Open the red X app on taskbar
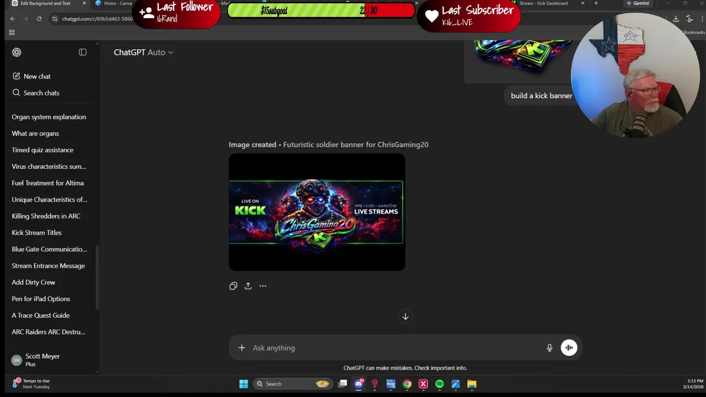This screenshot has height=397, width=706. [x=423, y=384]
